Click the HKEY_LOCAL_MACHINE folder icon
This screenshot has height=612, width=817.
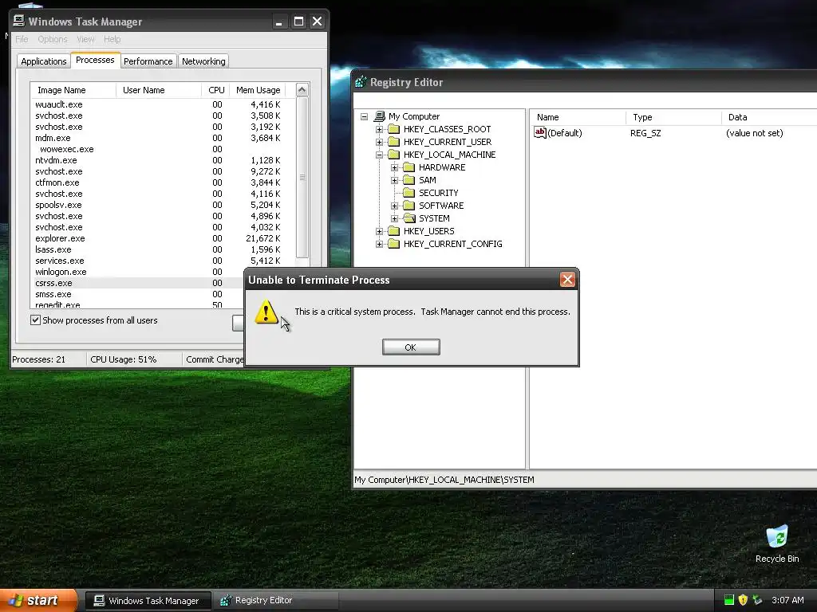click(x=394, y=154)
